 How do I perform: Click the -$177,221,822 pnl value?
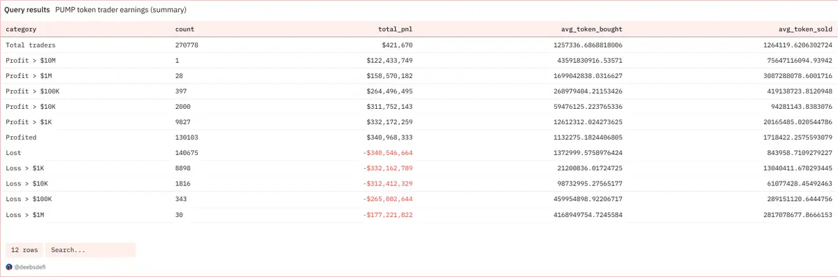click(387, 215)
